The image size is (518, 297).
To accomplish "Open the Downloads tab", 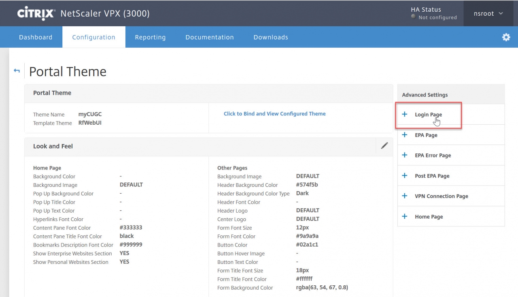I will [271, 37].
